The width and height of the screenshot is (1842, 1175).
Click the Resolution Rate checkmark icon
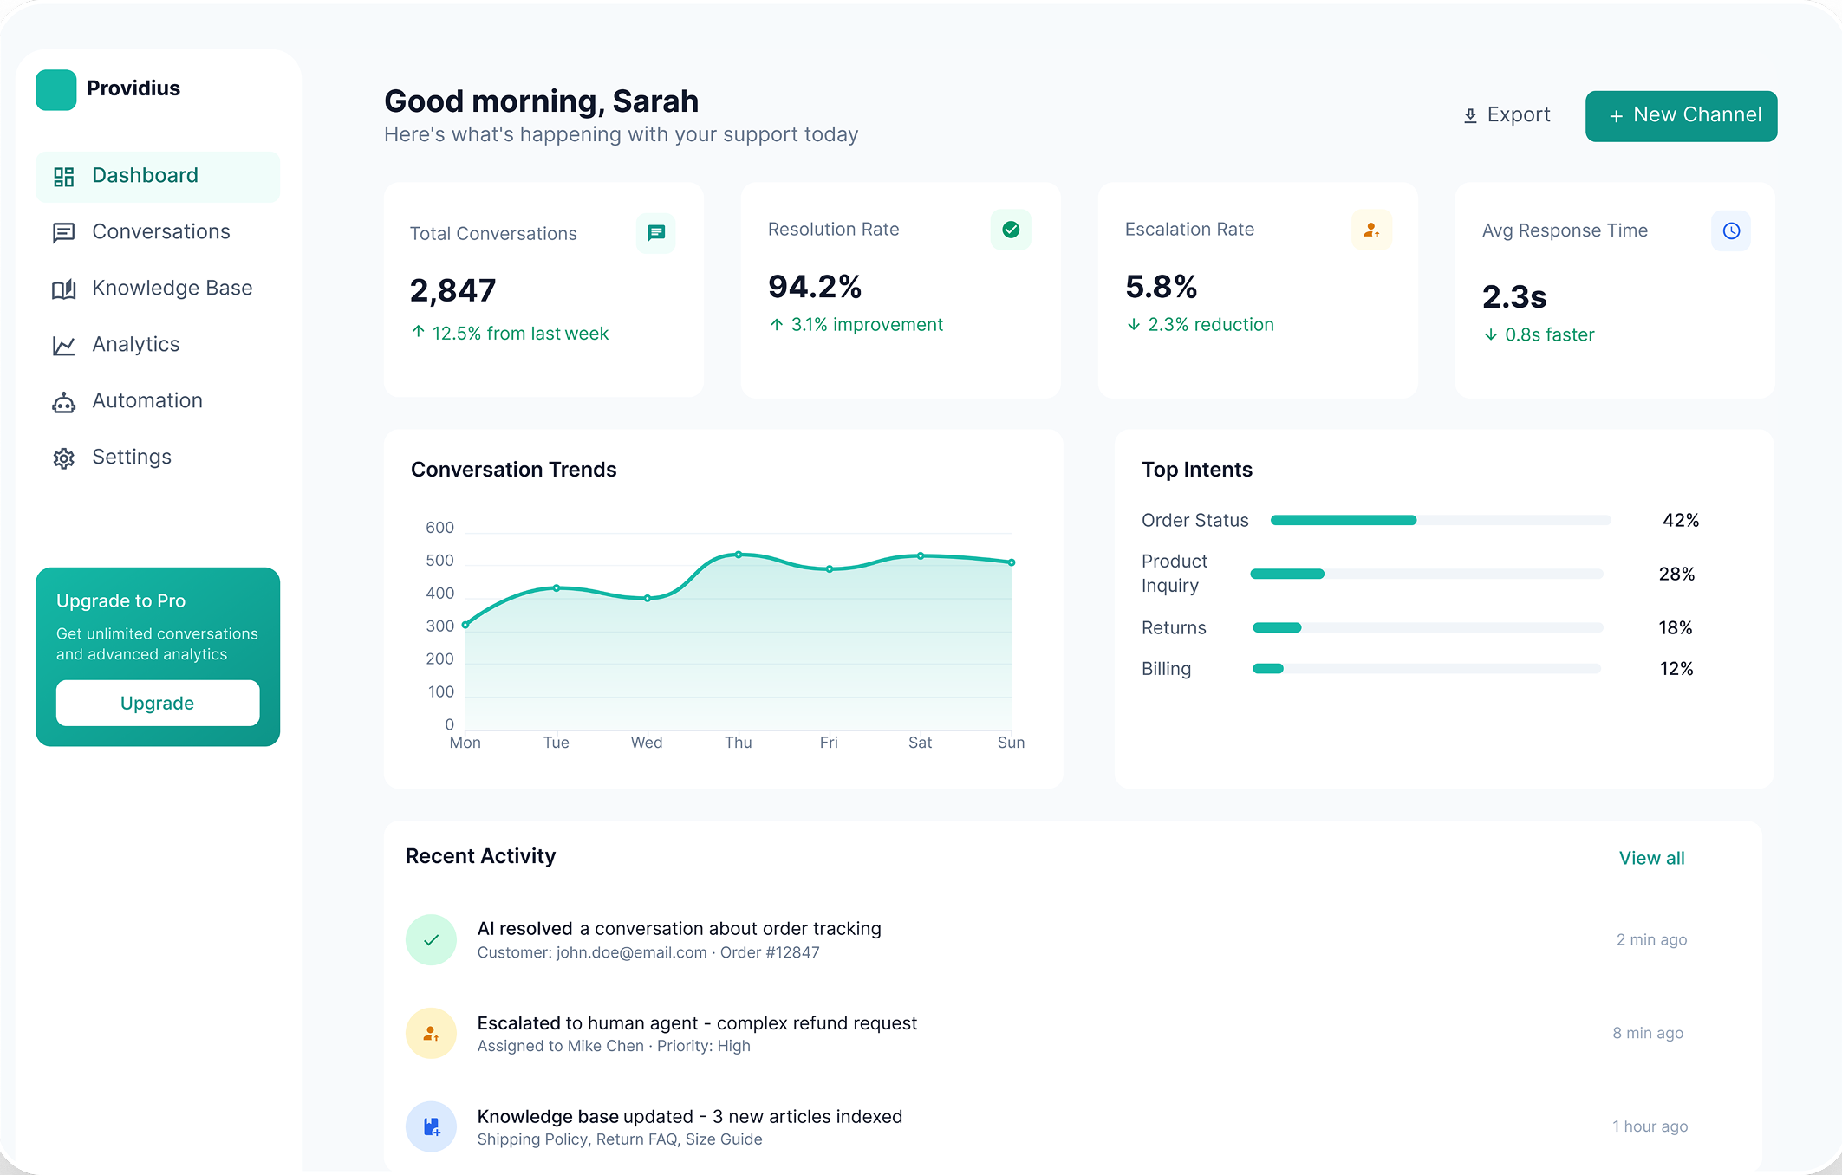(x=1011, y=230)
